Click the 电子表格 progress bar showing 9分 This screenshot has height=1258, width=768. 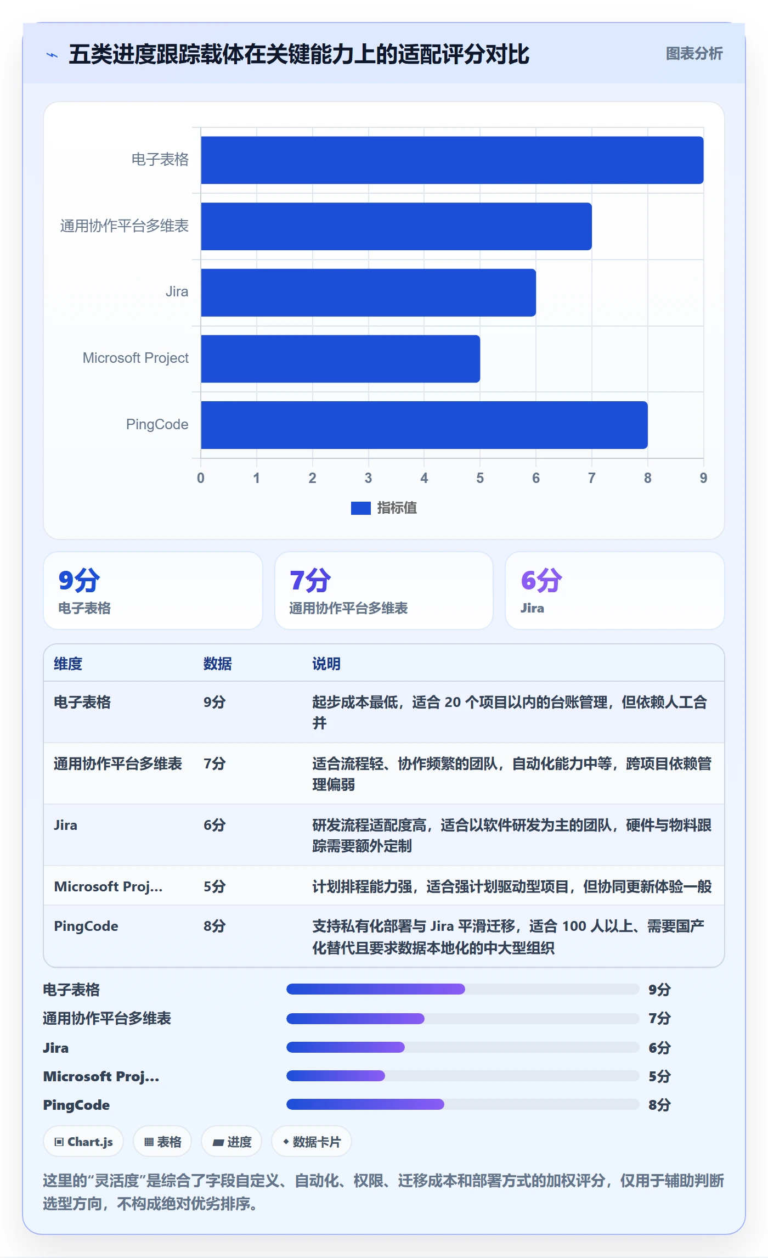(462, 989)
